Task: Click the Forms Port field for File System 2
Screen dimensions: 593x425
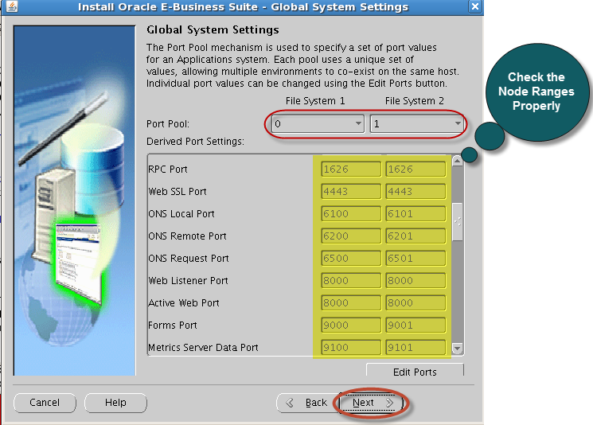Action: click(x=415, y=326)
